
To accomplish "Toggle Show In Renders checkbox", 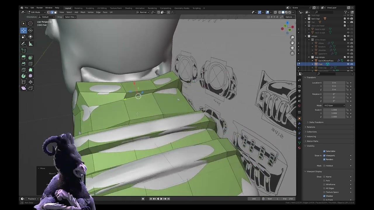I will click(x=324, y=159).
